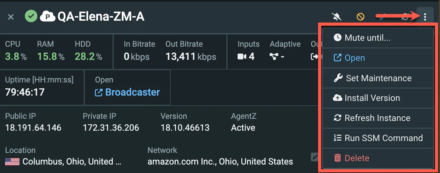Toggle the orange disable icon
The image size is (440, 173).
tap(360, 17)
